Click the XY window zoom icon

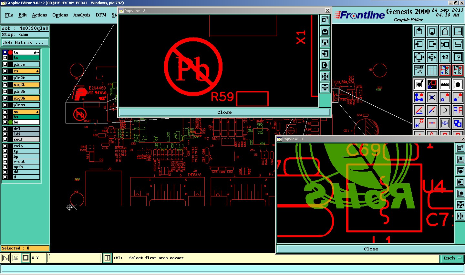(458, 31)
